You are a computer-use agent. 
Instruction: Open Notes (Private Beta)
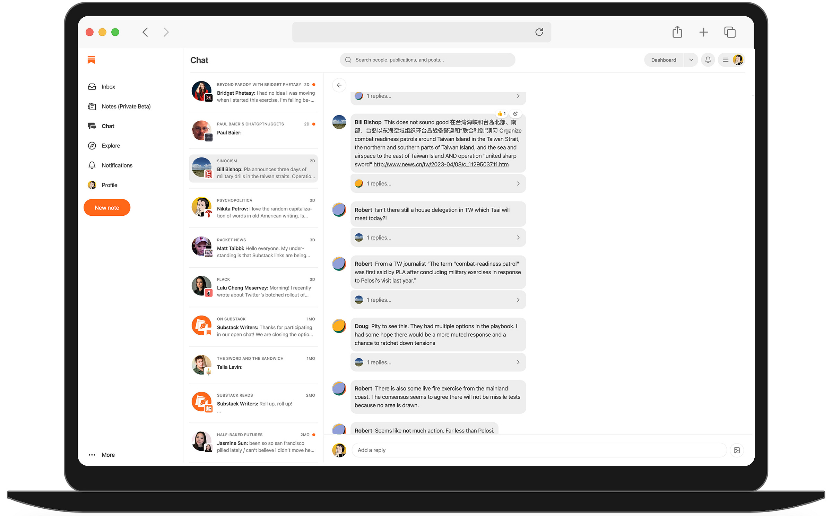coord(119,106)
